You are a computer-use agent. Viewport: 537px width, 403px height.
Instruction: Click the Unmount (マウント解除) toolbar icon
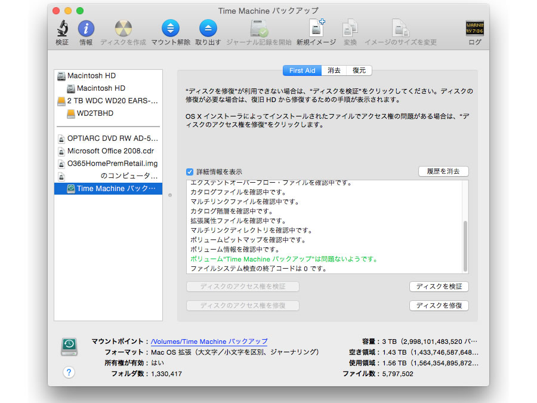[171, 29]
